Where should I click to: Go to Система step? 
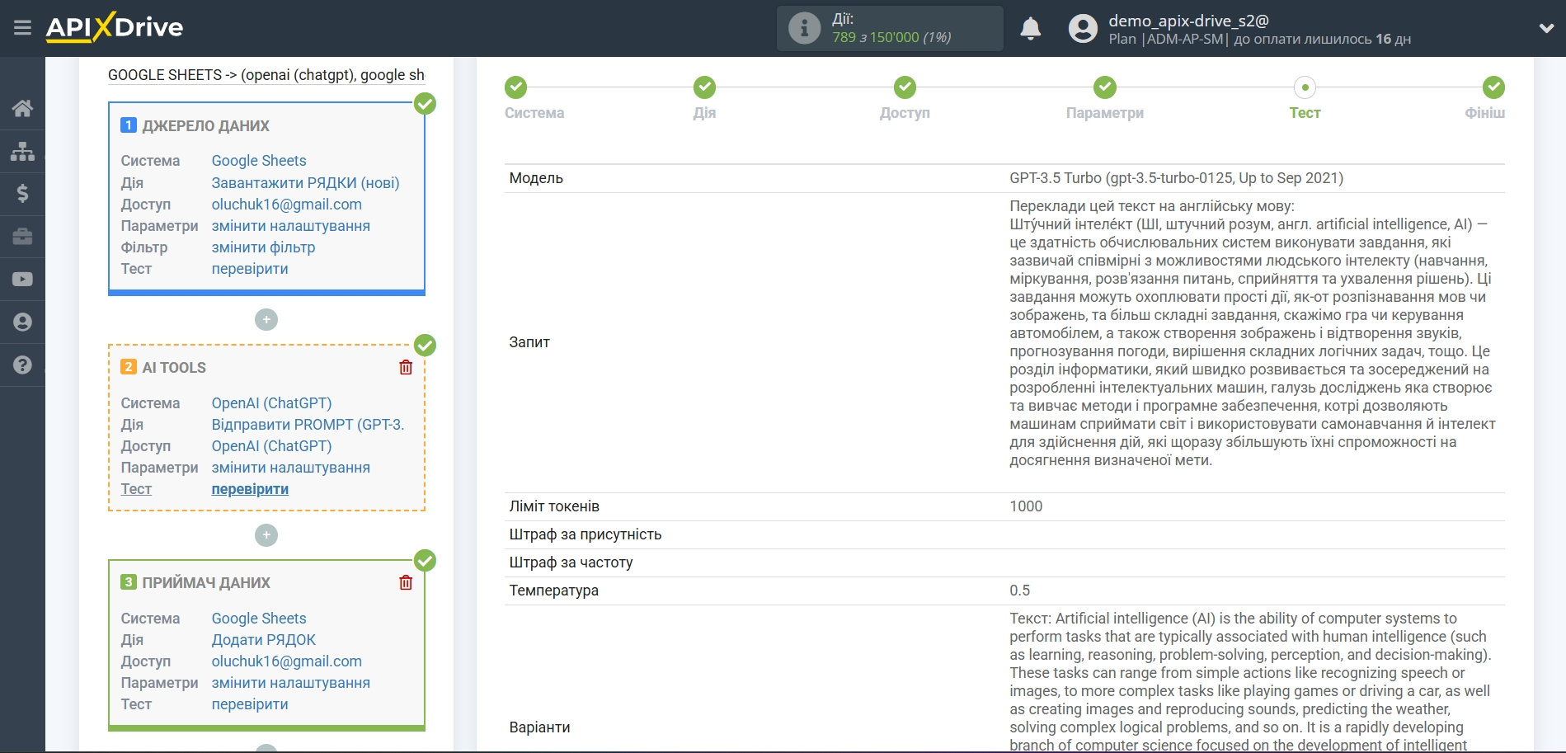tap(516, 87)
